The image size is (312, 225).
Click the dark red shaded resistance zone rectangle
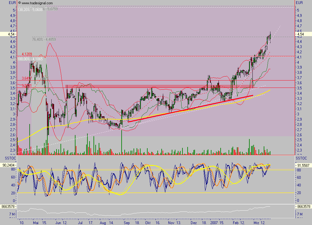point(122,86)
